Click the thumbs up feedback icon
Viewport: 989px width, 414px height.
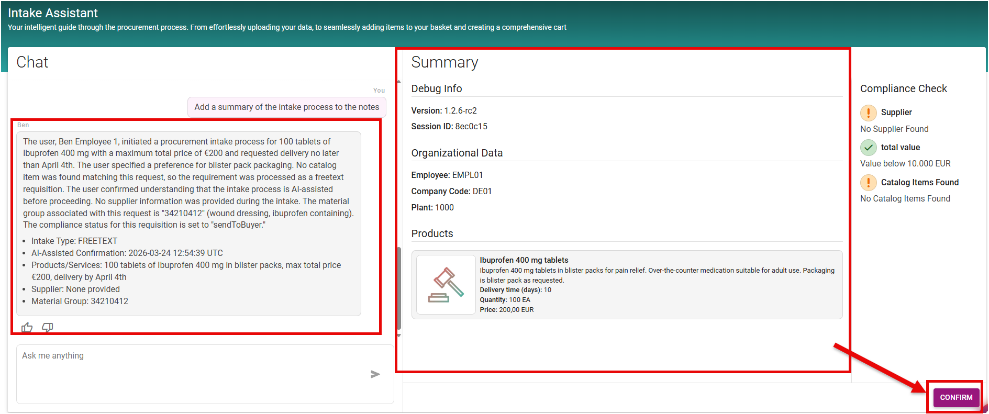(x=27, y=328)
